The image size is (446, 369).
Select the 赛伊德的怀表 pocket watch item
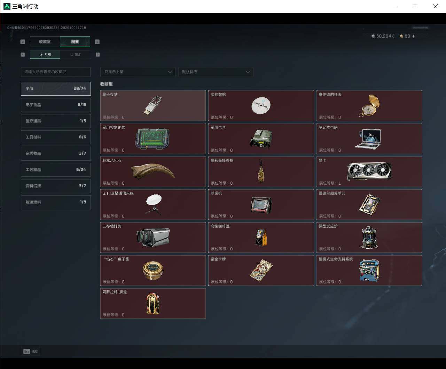point(369,106)
